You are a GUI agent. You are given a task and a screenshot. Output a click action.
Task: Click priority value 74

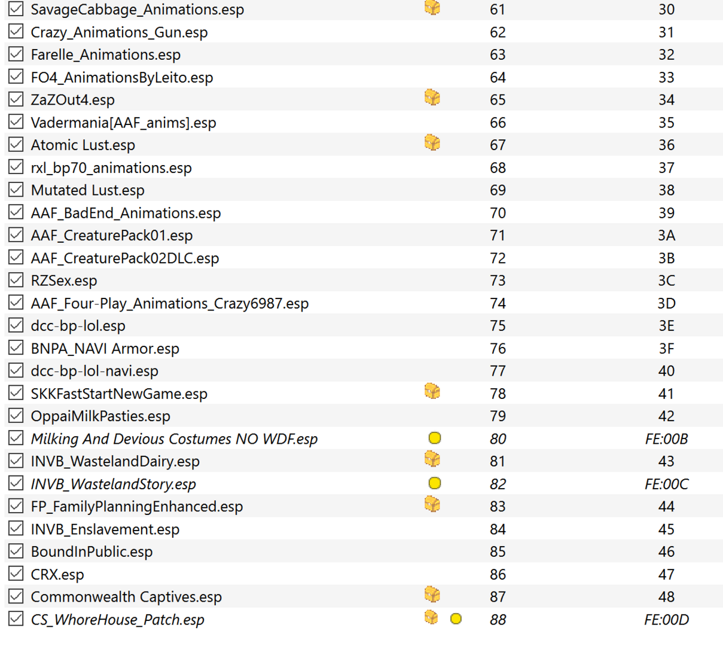click(x=498, y=303)
